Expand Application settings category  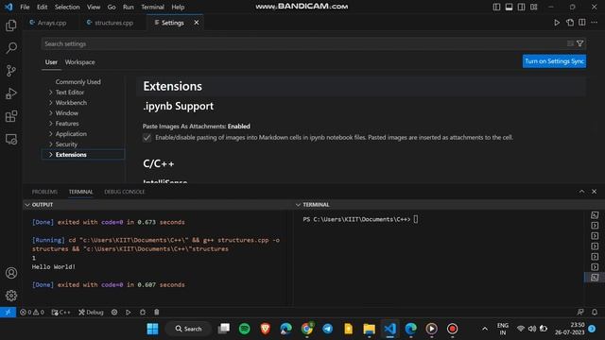71,134
